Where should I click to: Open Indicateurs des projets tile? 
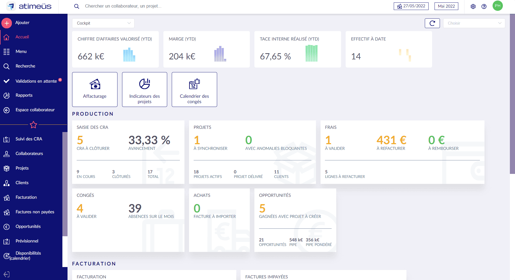point(144,89)
